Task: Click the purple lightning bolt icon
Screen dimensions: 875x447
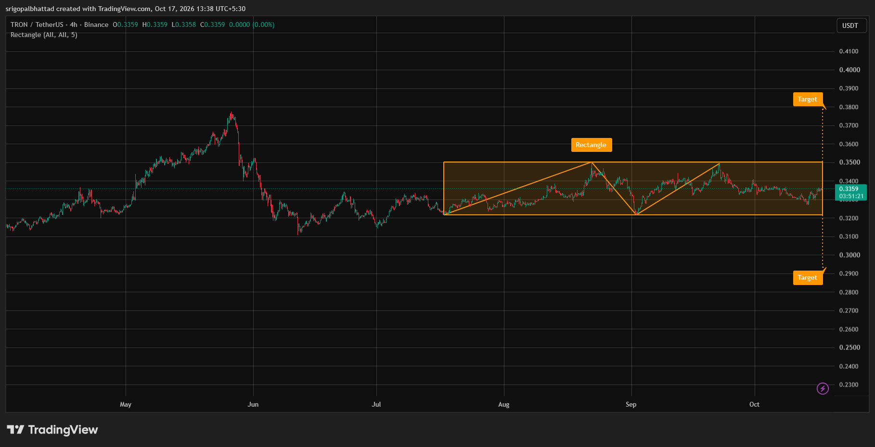Action: coord(823,388)
